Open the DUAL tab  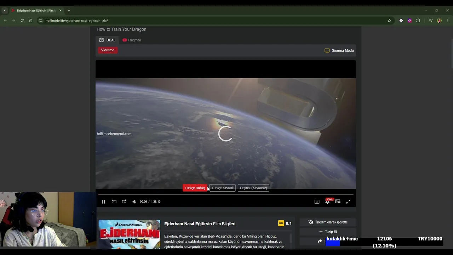pos(107,40)
